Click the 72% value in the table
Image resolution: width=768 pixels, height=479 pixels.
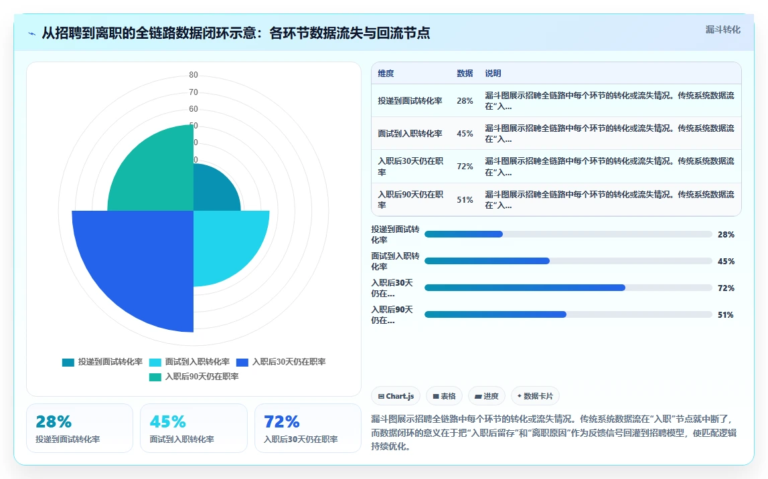[465, 167]
